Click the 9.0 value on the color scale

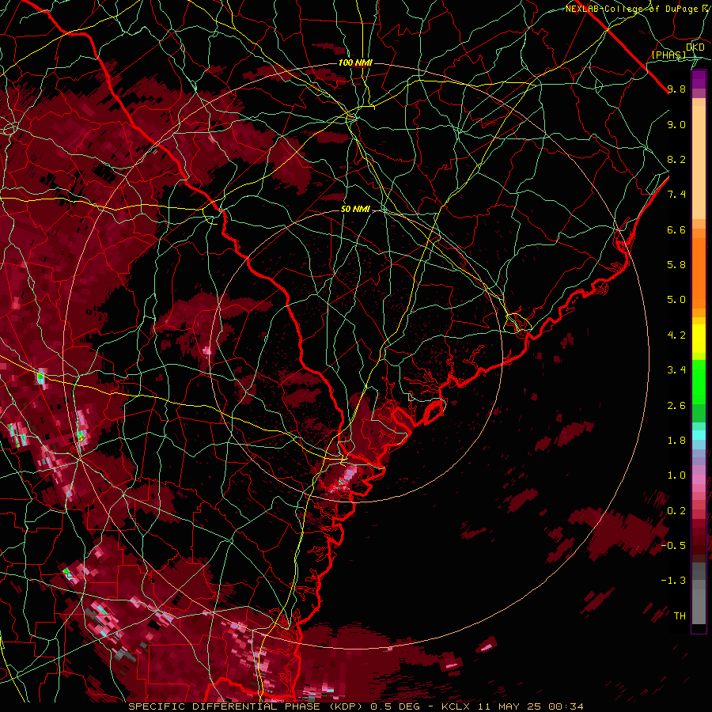point(676,124)
